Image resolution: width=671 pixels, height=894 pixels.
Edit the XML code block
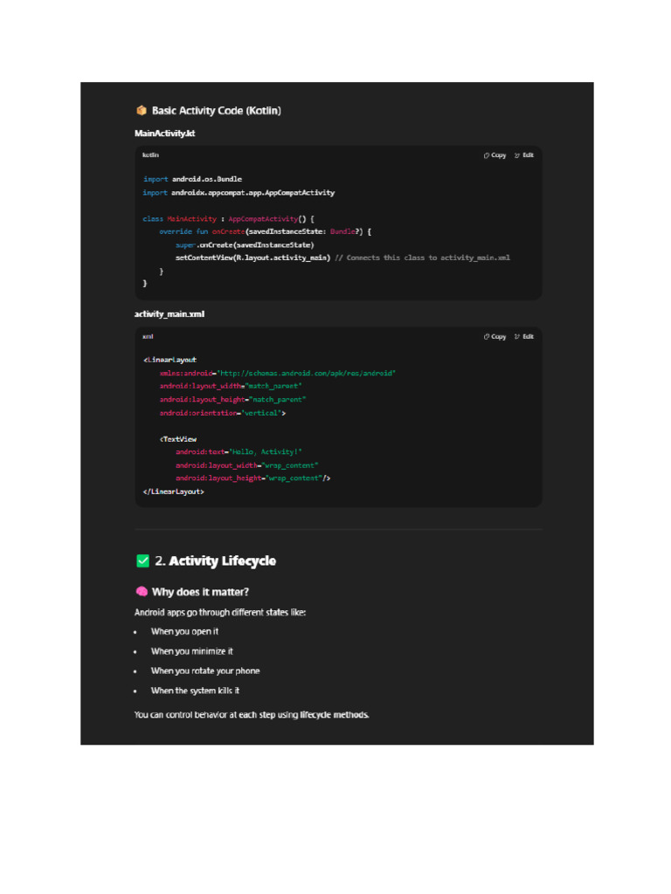click(524, 336)
